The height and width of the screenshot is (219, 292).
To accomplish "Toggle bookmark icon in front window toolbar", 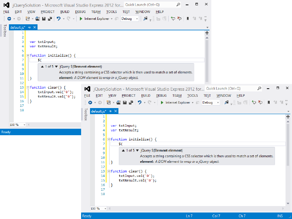I will 269,102.
